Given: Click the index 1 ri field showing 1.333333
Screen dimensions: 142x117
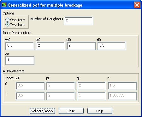Looking at the screenshot, I should (x=122, y=96).
